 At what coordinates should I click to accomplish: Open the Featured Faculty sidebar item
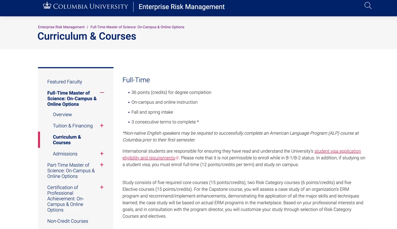[64, 82]
